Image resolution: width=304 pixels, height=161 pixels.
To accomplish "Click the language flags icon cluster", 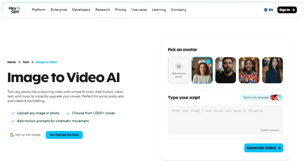I will [x=276, y=97].
